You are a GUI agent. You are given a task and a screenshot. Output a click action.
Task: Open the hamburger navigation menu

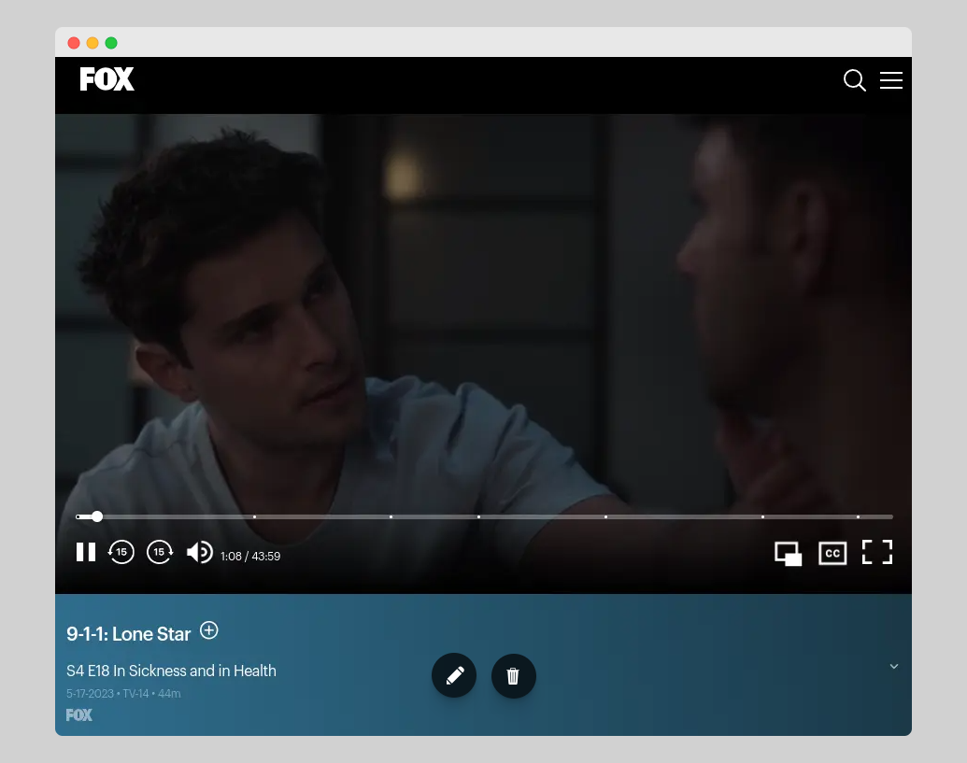coord(890,80)
